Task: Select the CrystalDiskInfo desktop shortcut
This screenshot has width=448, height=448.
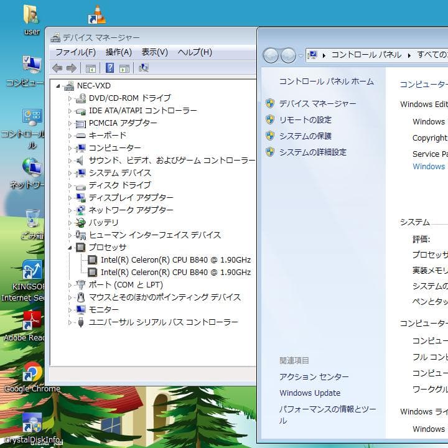Action: pyautogui.click(x=32, y=428)
